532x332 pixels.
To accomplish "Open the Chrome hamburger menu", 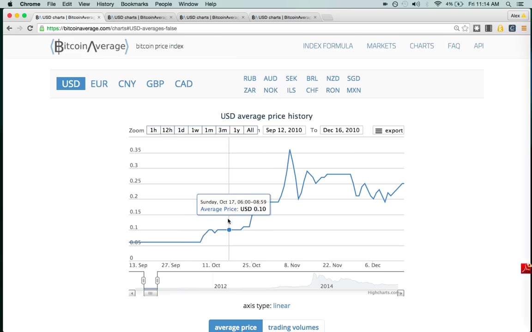I will [524, 28].
